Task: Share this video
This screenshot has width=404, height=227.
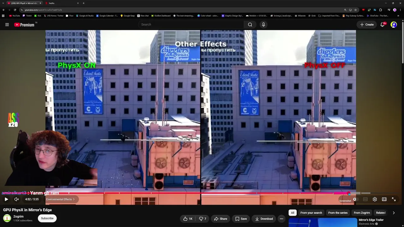Action: [x=220, y=219]
